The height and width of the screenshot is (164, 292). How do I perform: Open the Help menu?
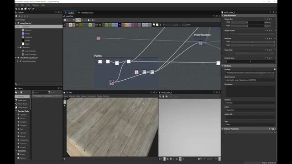pyautogui.click(x=43, y=5)
